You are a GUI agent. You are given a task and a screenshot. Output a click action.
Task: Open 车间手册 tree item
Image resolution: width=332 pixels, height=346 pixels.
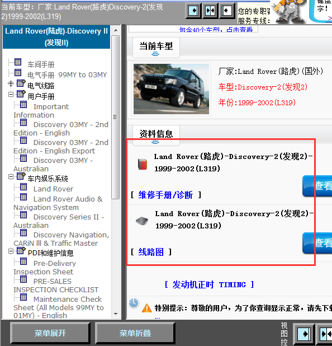pyautogui.click(x=41, y=64)
